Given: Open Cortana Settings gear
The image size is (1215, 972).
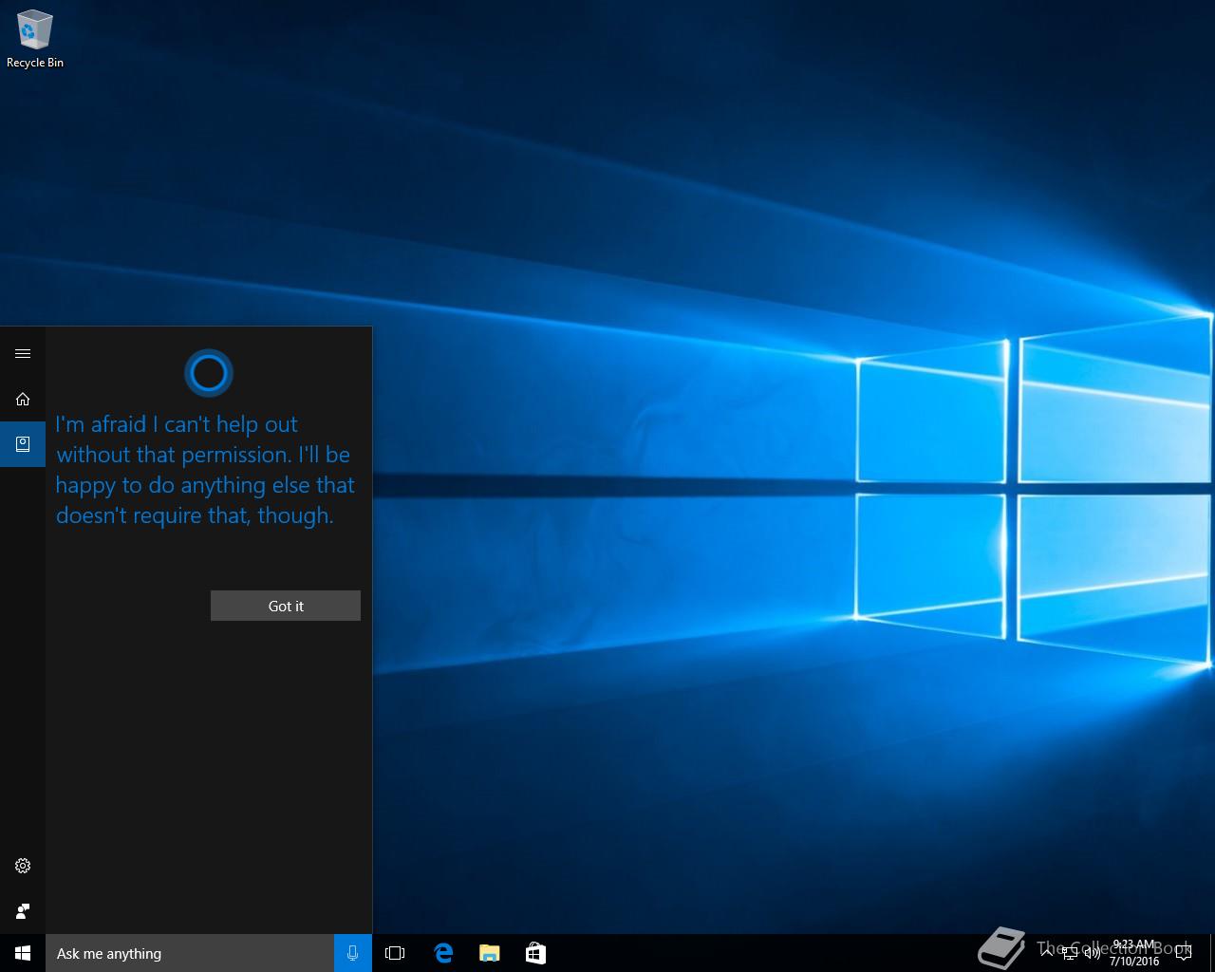Looking at the screenshot, I should (23, 866).
